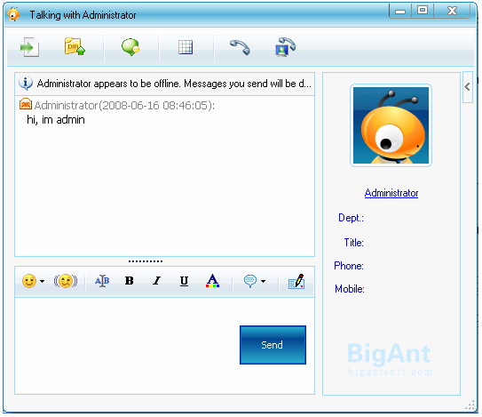Click the send file icon
The image size is (482, 417).
tap(29, 47)
